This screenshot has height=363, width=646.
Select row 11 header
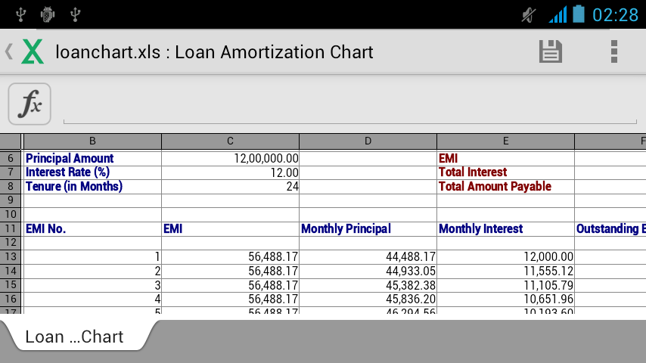11,228
